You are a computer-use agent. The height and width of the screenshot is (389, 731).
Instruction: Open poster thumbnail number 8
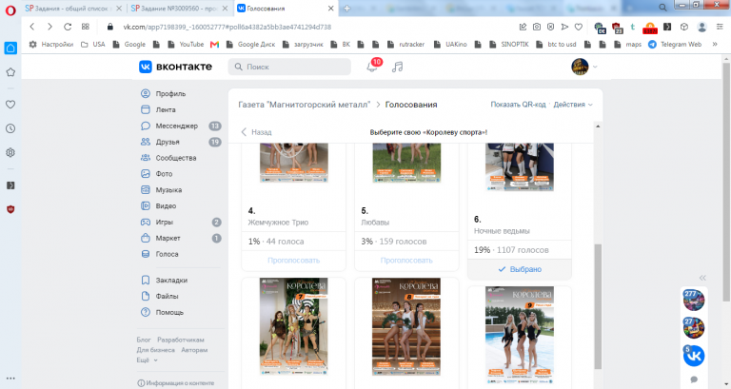(406, 326)
